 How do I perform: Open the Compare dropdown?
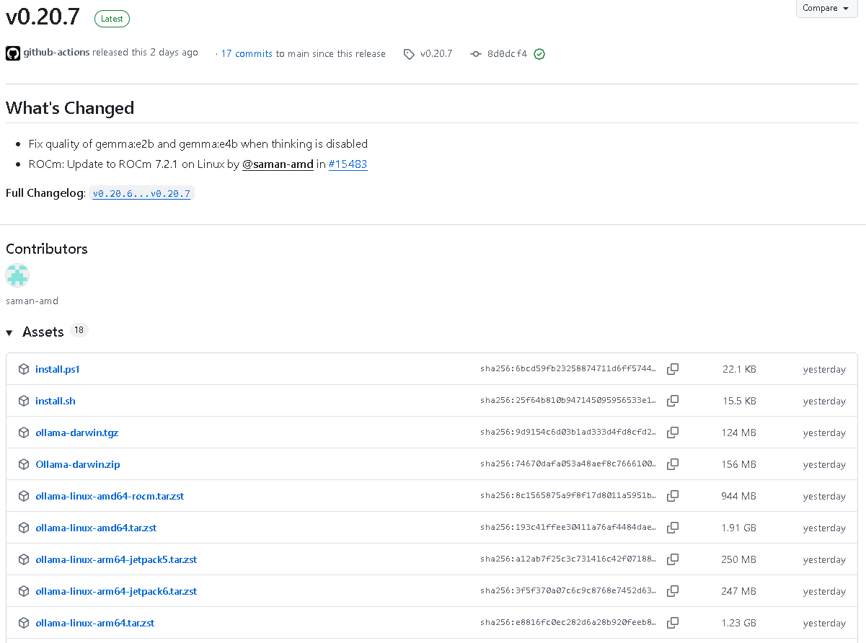point(826,8)
